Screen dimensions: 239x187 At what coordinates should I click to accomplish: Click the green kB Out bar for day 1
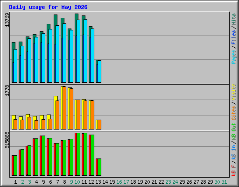(x=15, y=165)
